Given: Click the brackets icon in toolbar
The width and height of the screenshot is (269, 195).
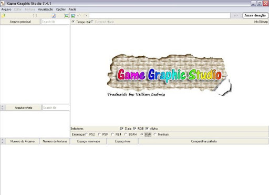Looking at the screenshot, I should pos(35,16).
